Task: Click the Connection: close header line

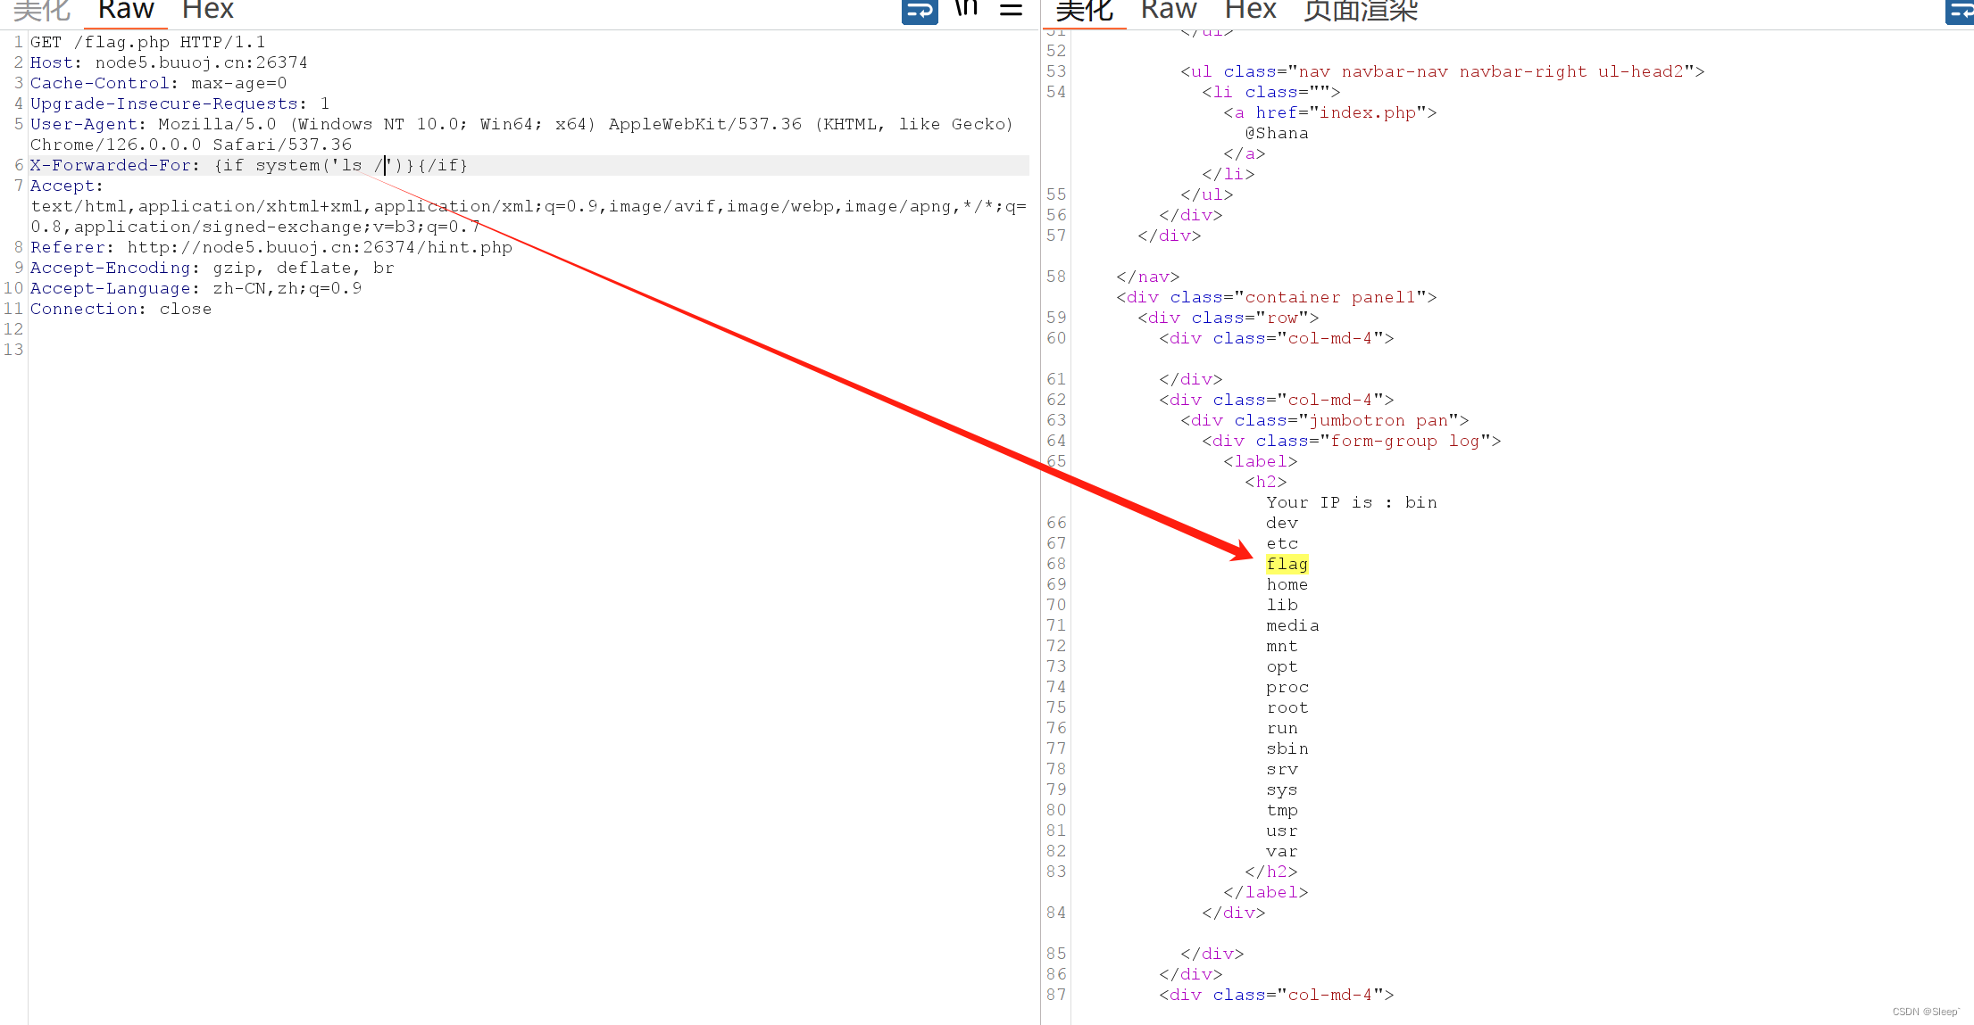Action: click(121, 309)
